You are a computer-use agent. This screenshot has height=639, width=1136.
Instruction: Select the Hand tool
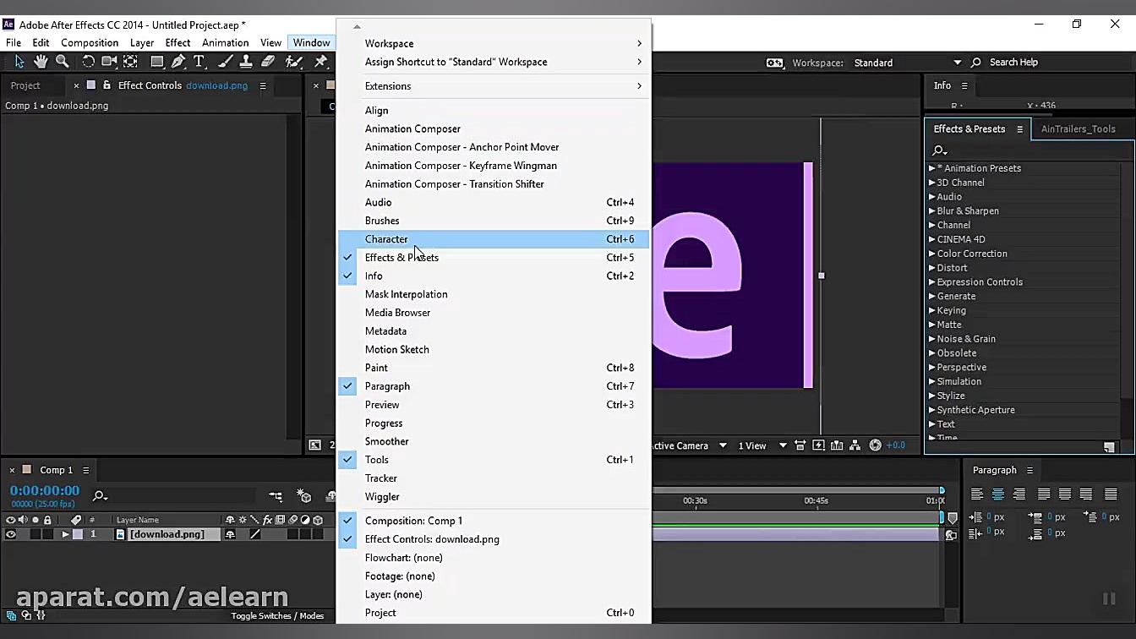click(x=41, y=62)
